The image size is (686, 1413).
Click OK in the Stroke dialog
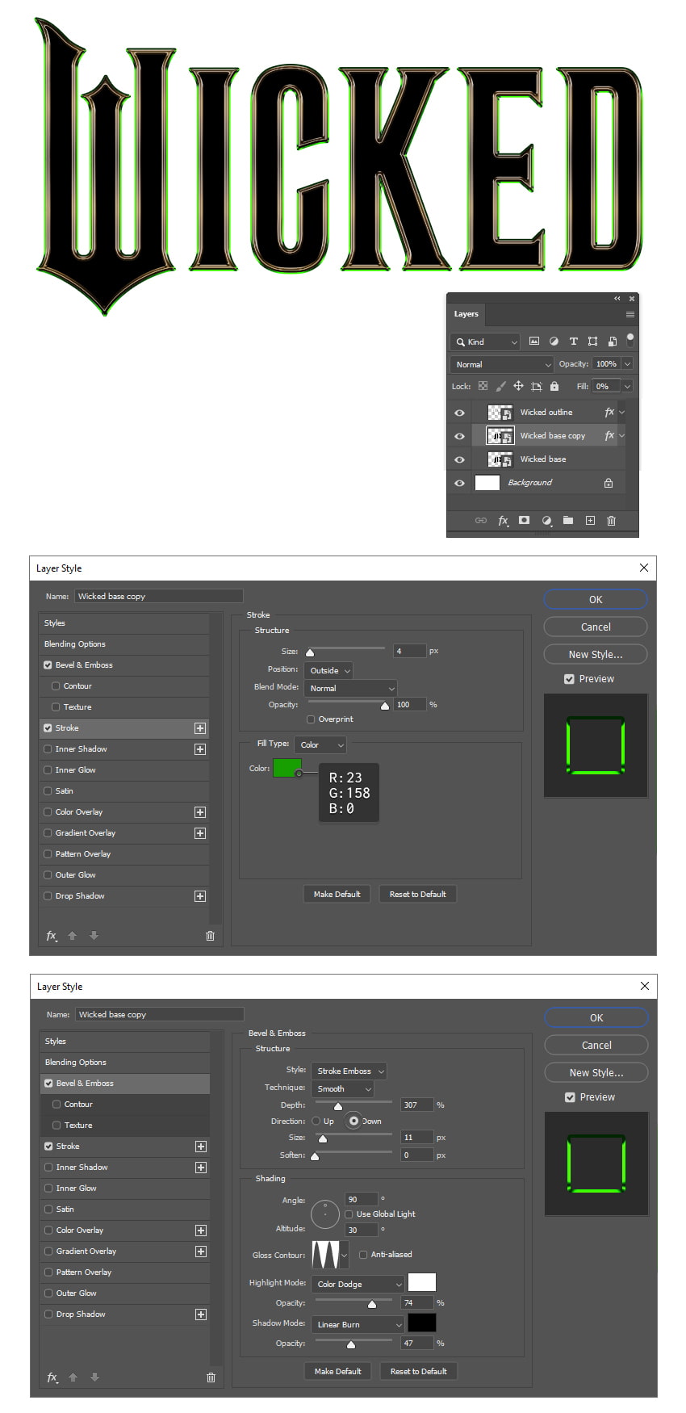pos(596,599)
